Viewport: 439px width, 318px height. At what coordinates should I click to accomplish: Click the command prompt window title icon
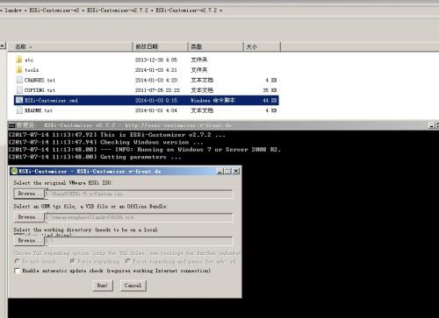pos(11,125)
